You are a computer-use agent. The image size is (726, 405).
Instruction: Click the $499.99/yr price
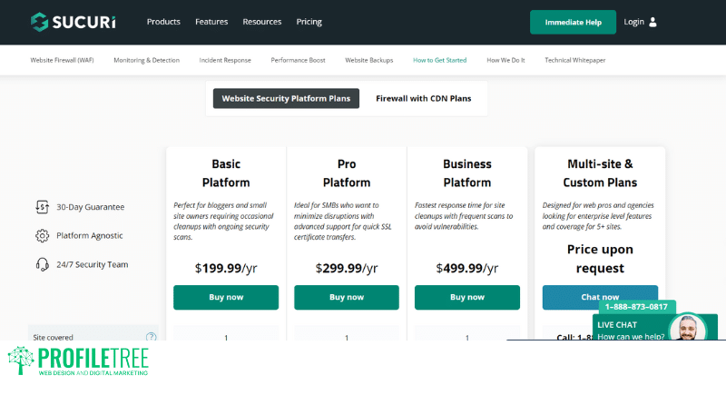(467, 268)
